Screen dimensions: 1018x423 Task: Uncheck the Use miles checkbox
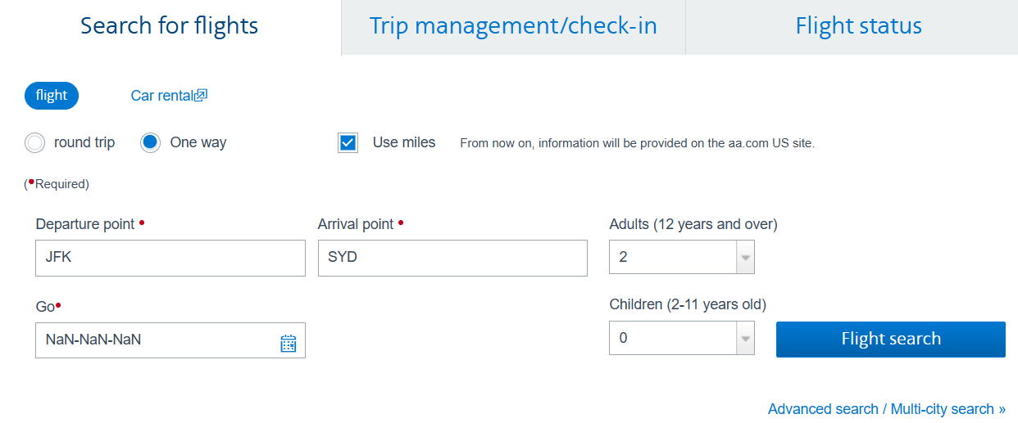click(348, 143)
